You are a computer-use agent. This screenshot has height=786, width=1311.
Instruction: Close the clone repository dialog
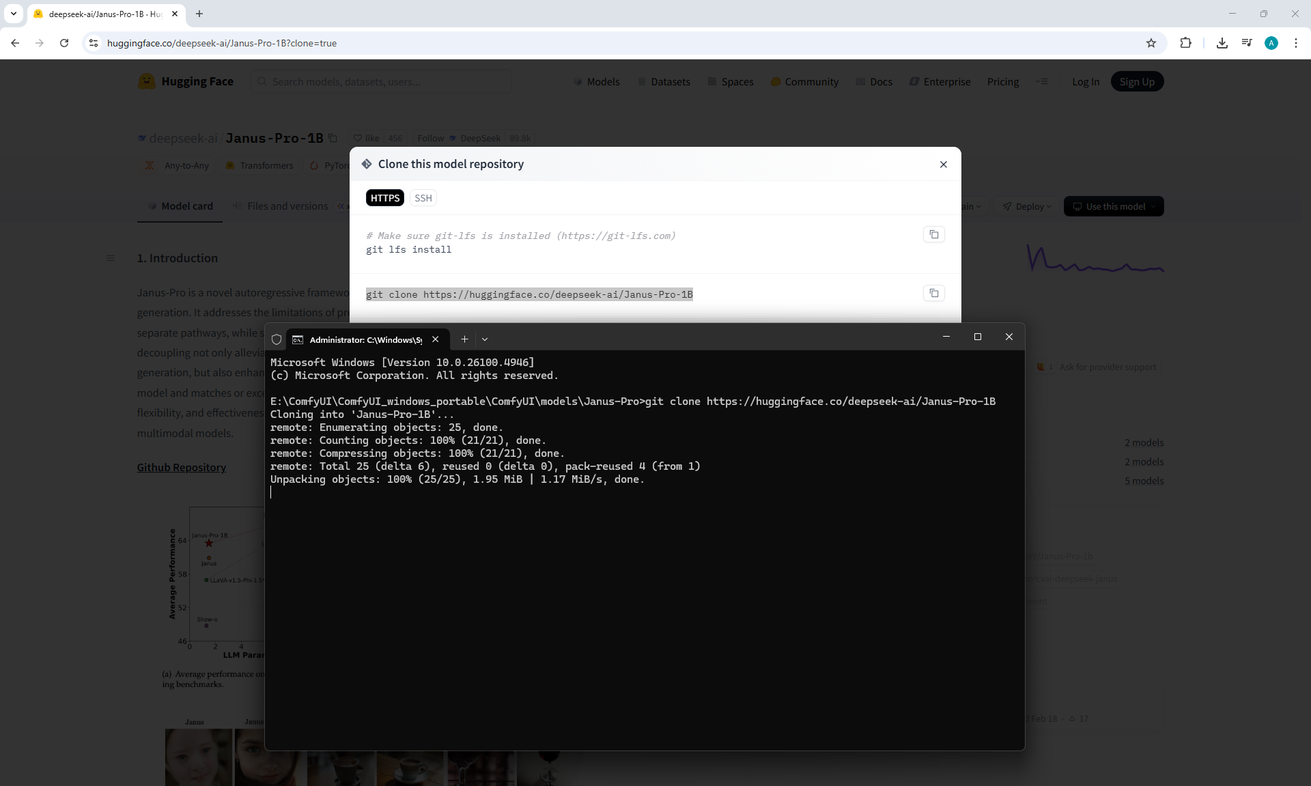pyautogui.click(x=943, y=165)
